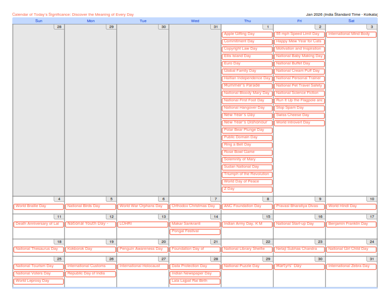Select the National Youth Day event
The width and height of the screenshot is (390, 301).
[91, 224]
